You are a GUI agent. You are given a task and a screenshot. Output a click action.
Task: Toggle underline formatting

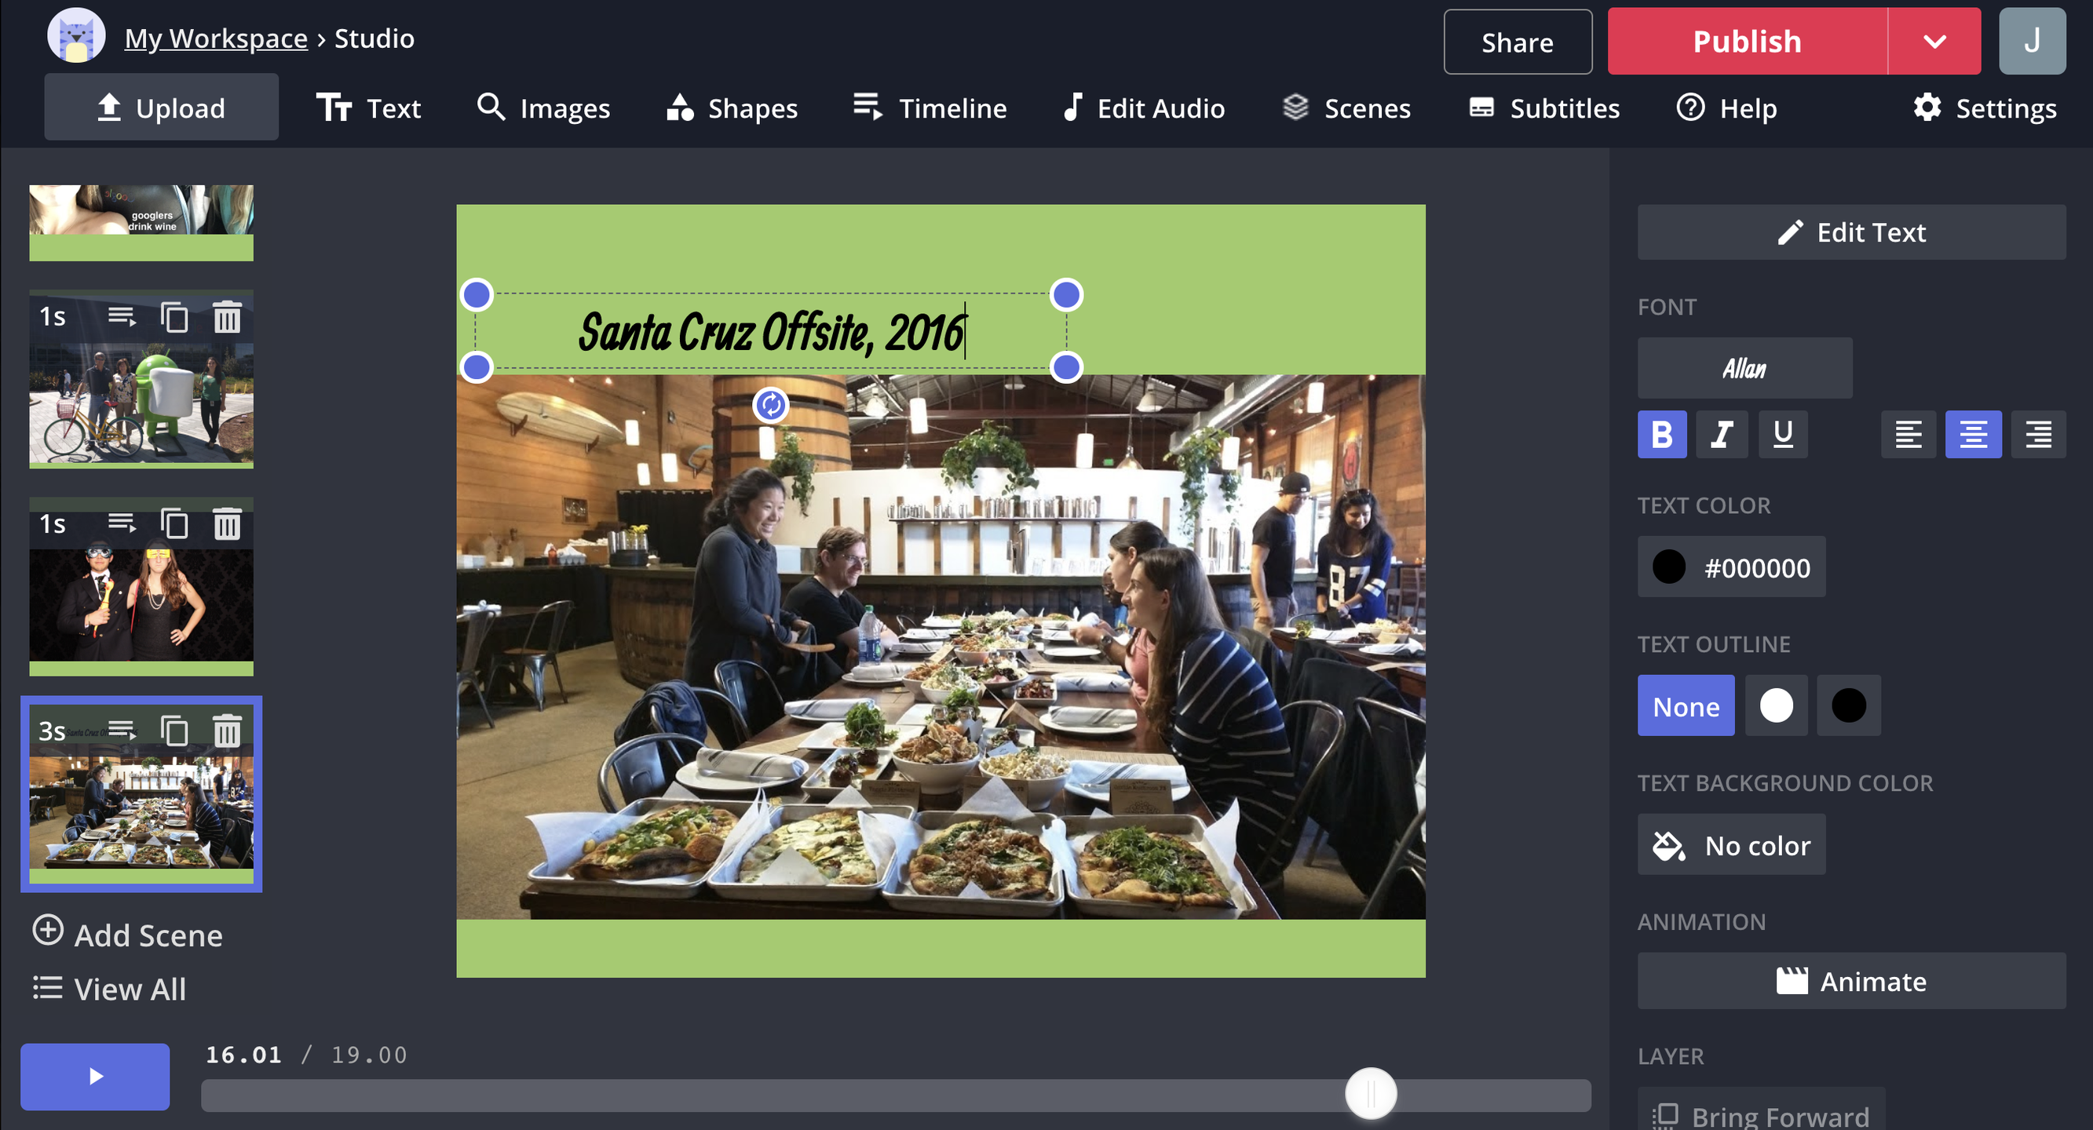pos(1783,435)
